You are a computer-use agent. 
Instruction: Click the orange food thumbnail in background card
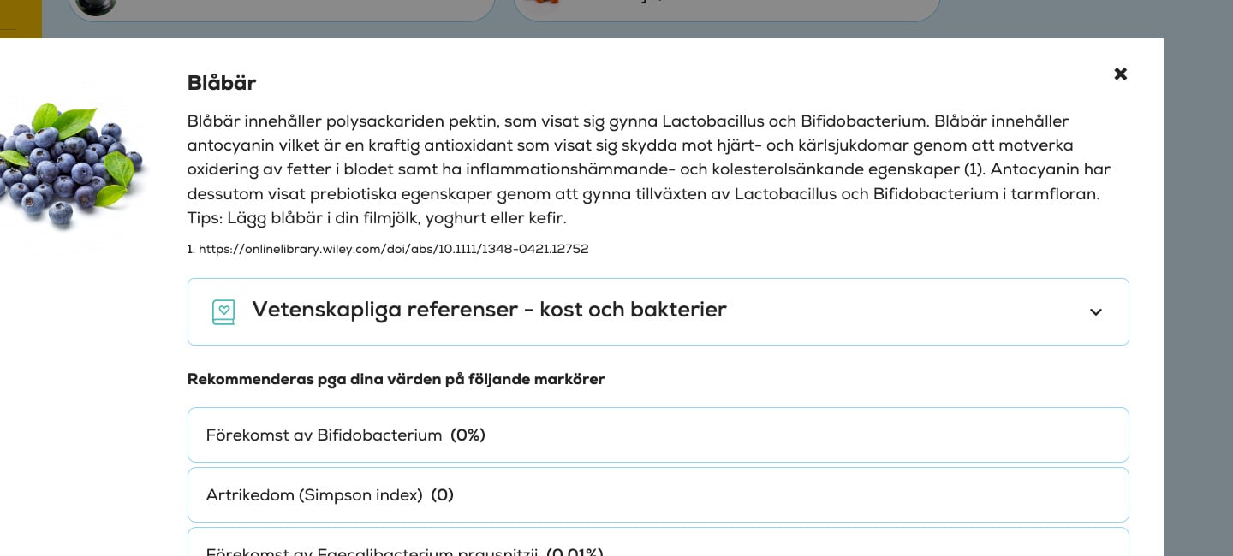[x=541, y=4]
